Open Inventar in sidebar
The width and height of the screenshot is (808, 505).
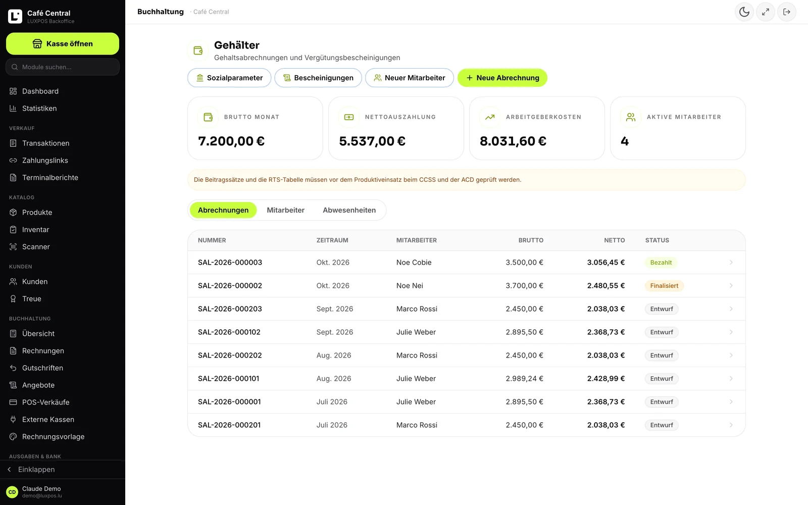pos(63,229)
